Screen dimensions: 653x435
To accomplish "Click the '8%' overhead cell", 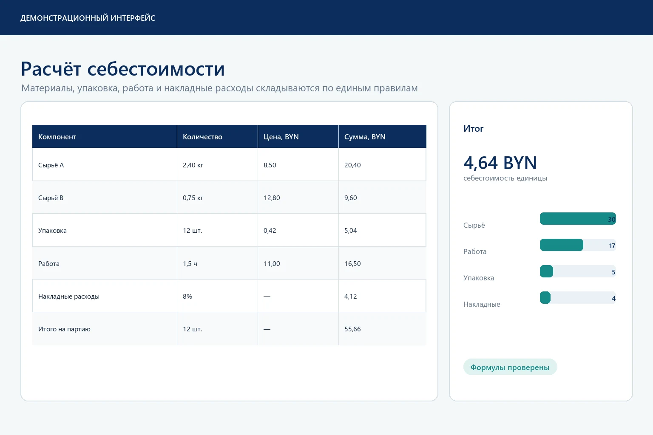I will click(217, 296).
